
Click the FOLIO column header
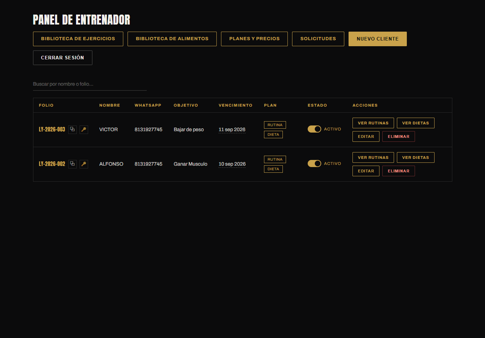pyautogui.click(x=46, y=105)
